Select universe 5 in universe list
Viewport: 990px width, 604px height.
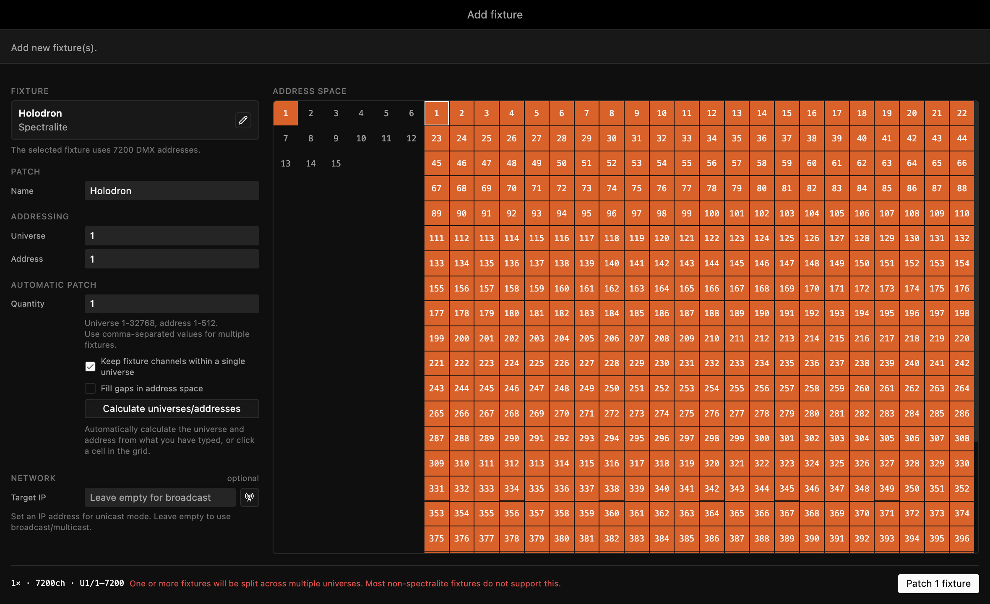[x=386, y=113]
